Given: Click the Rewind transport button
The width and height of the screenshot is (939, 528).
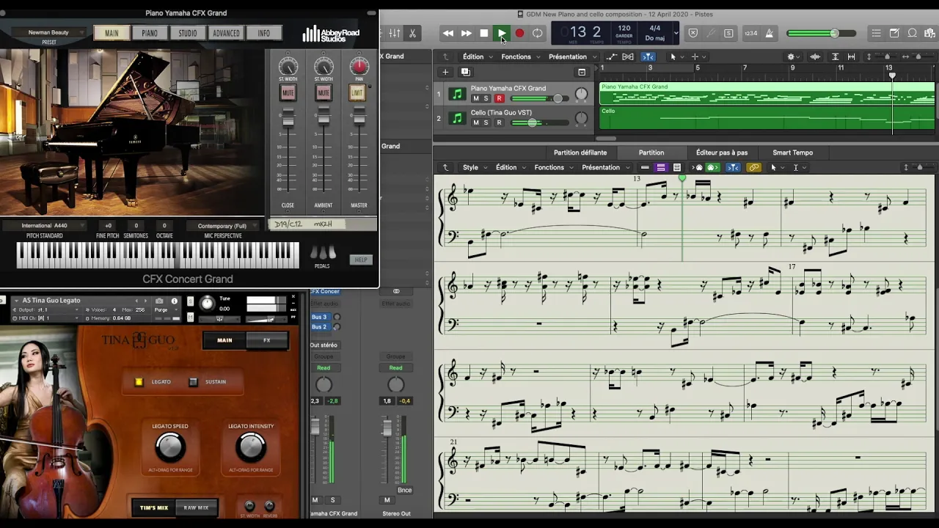Looking at the screenshot, I should coord(448,33).
